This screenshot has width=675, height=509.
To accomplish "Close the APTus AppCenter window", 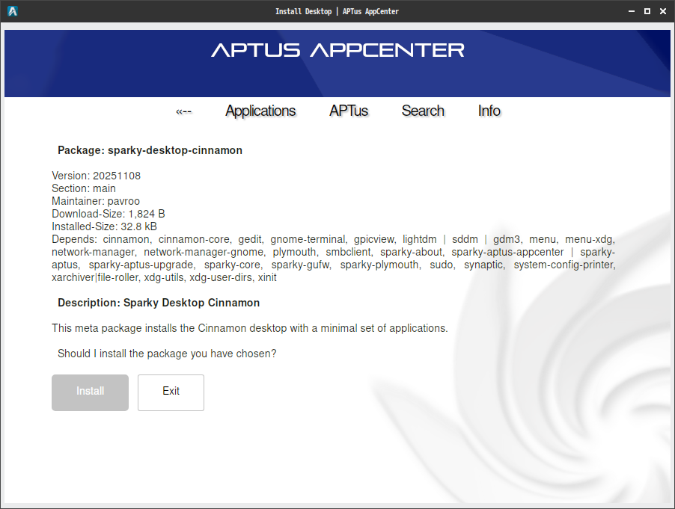I will (x=663, y=12).
